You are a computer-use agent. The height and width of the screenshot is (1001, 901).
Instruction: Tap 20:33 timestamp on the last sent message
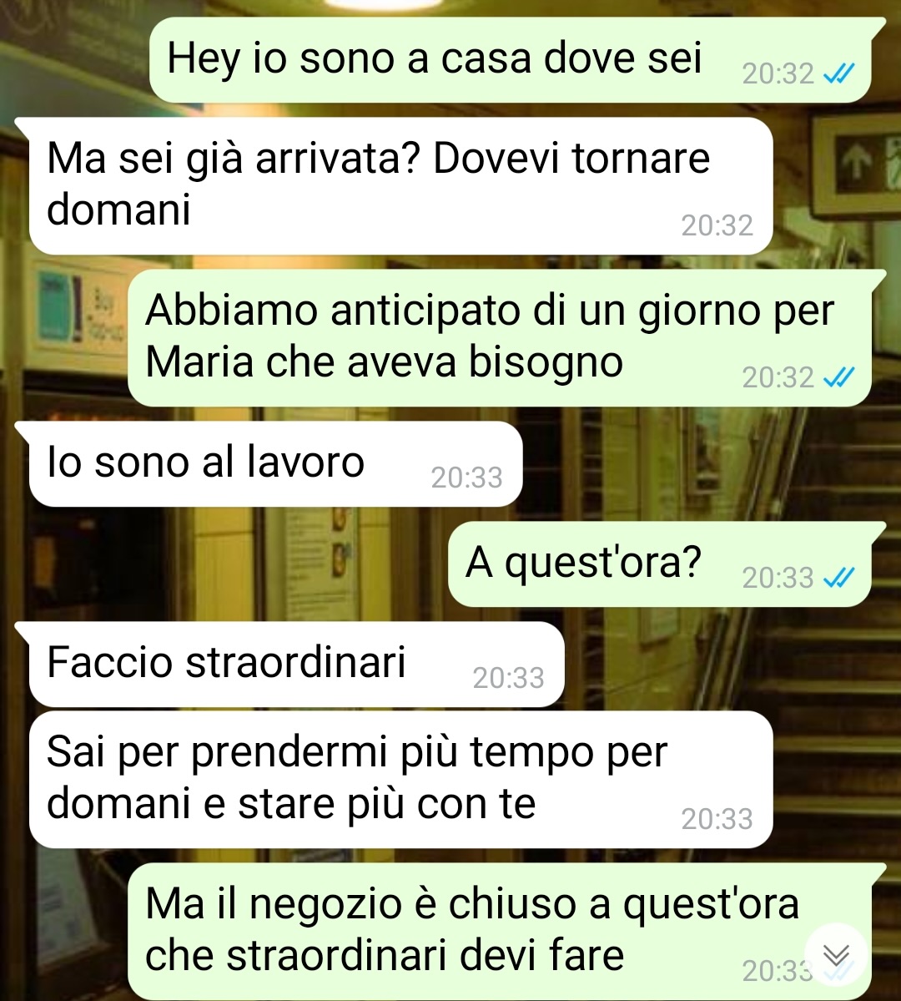(778, 972)
